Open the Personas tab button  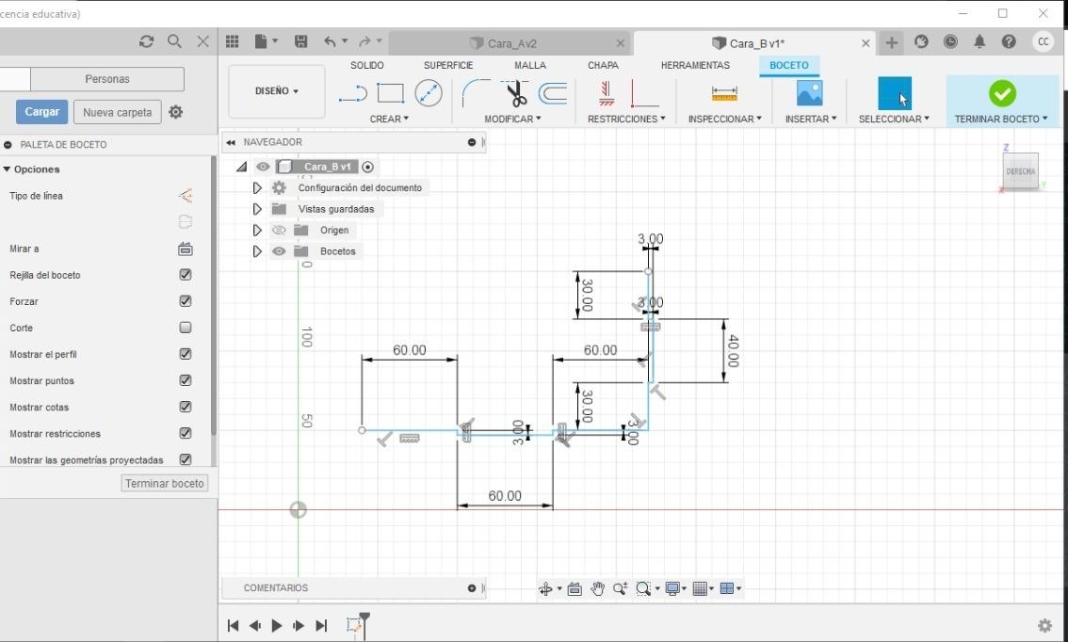107,79
